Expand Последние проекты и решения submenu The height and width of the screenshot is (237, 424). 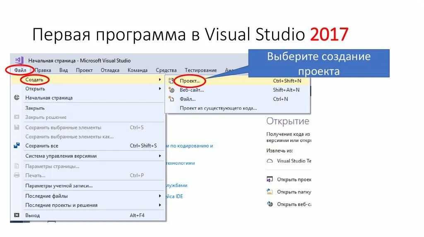pos(160,205)
